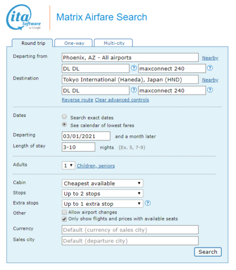The height and width of the screenshot is (270, 236).
Task: Select Search exact dates radio button
Action: (64, 116)
